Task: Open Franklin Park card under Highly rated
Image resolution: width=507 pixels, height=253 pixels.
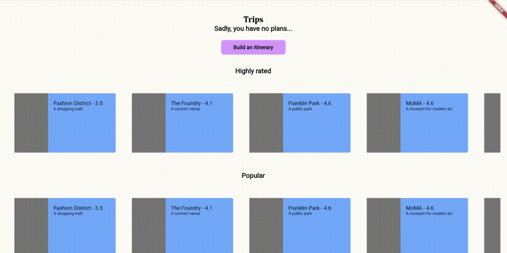Action: 300,123
